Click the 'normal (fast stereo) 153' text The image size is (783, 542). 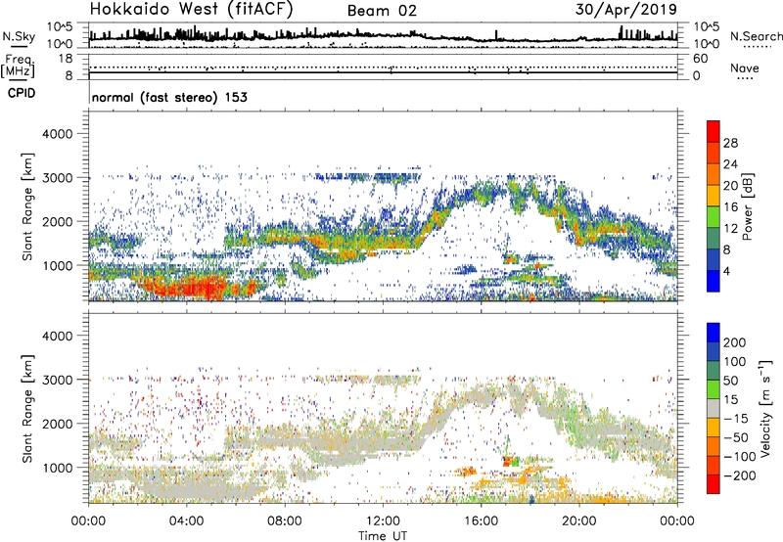(169, 97)
